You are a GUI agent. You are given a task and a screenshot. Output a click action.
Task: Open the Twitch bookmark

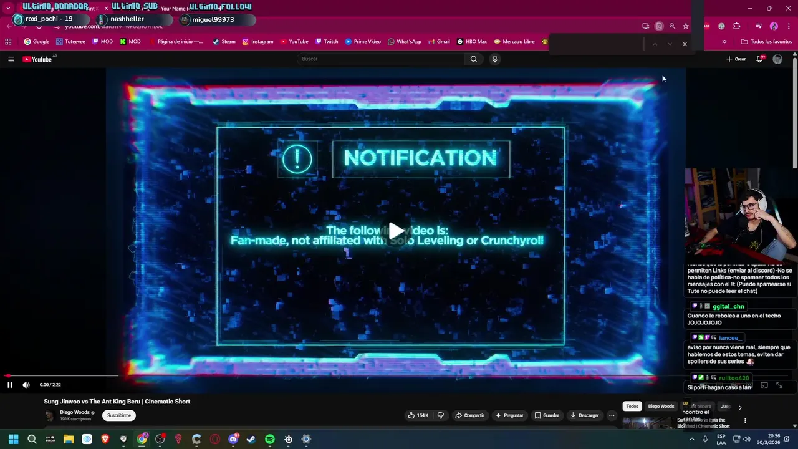coord(327,42)
